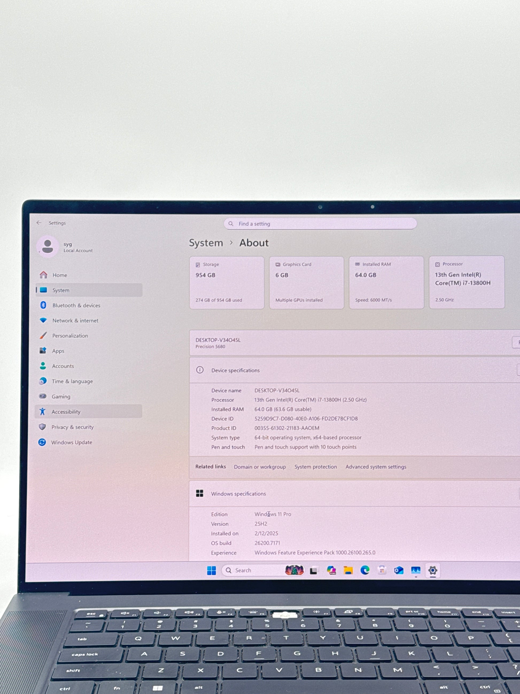Open the Home settings page
The width and height of the screenshot is (520, 694).
click(60, 275)
